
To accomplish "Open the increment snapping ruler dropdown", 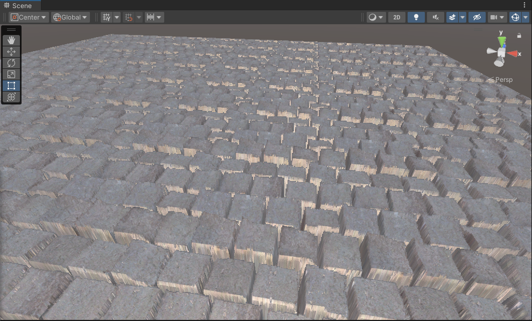I will tap(155, 17).
